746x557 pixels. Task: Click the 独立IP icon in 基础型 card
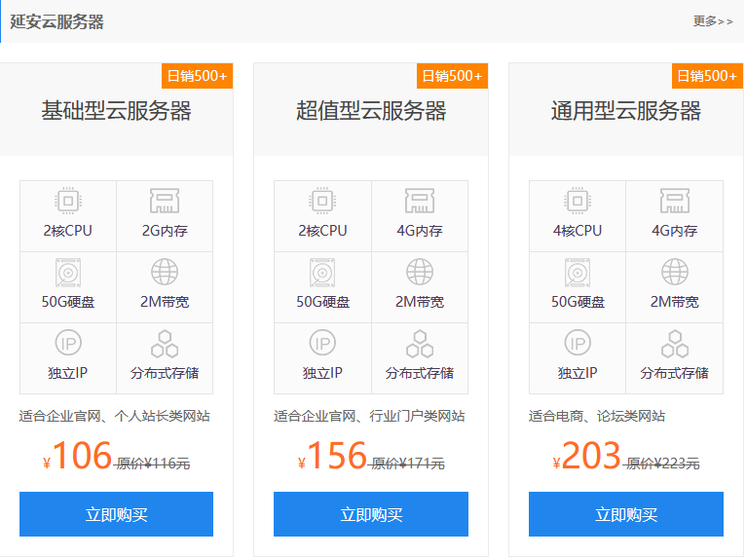coord(68,343)
